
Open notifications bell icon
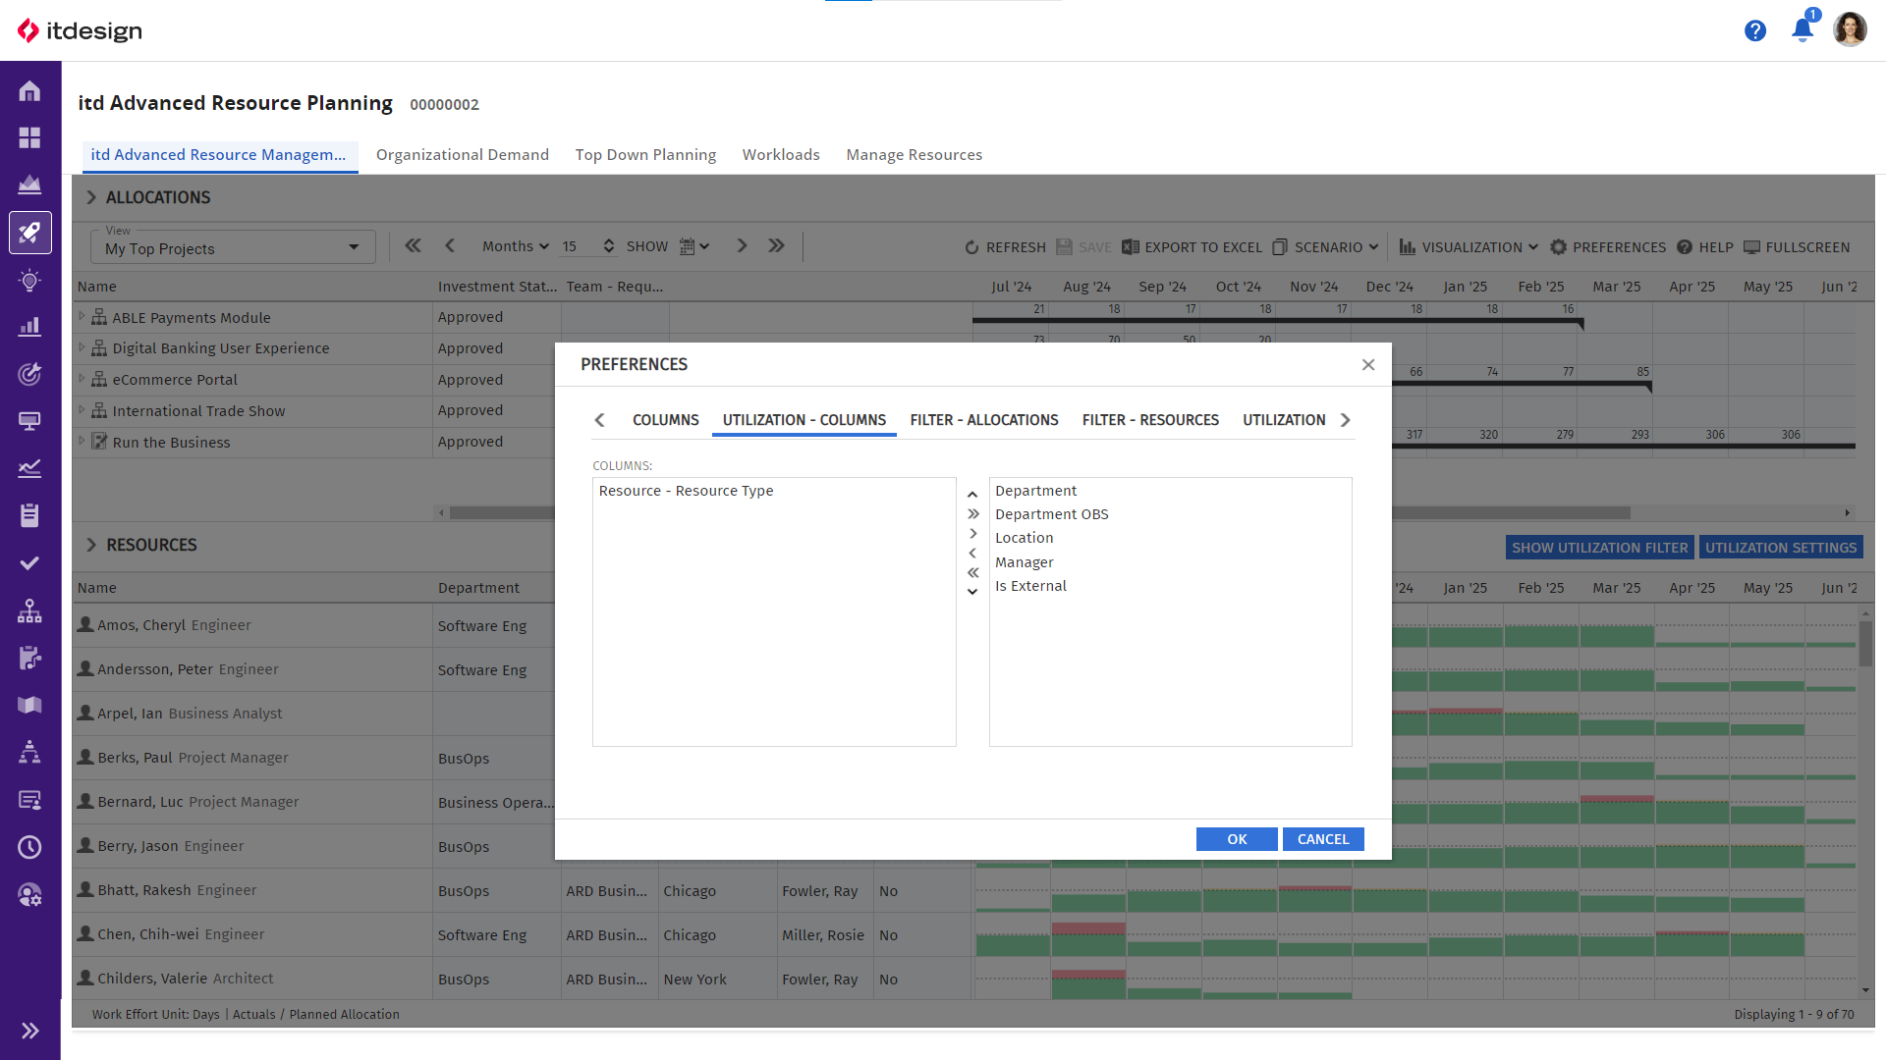click(1803, 29)
